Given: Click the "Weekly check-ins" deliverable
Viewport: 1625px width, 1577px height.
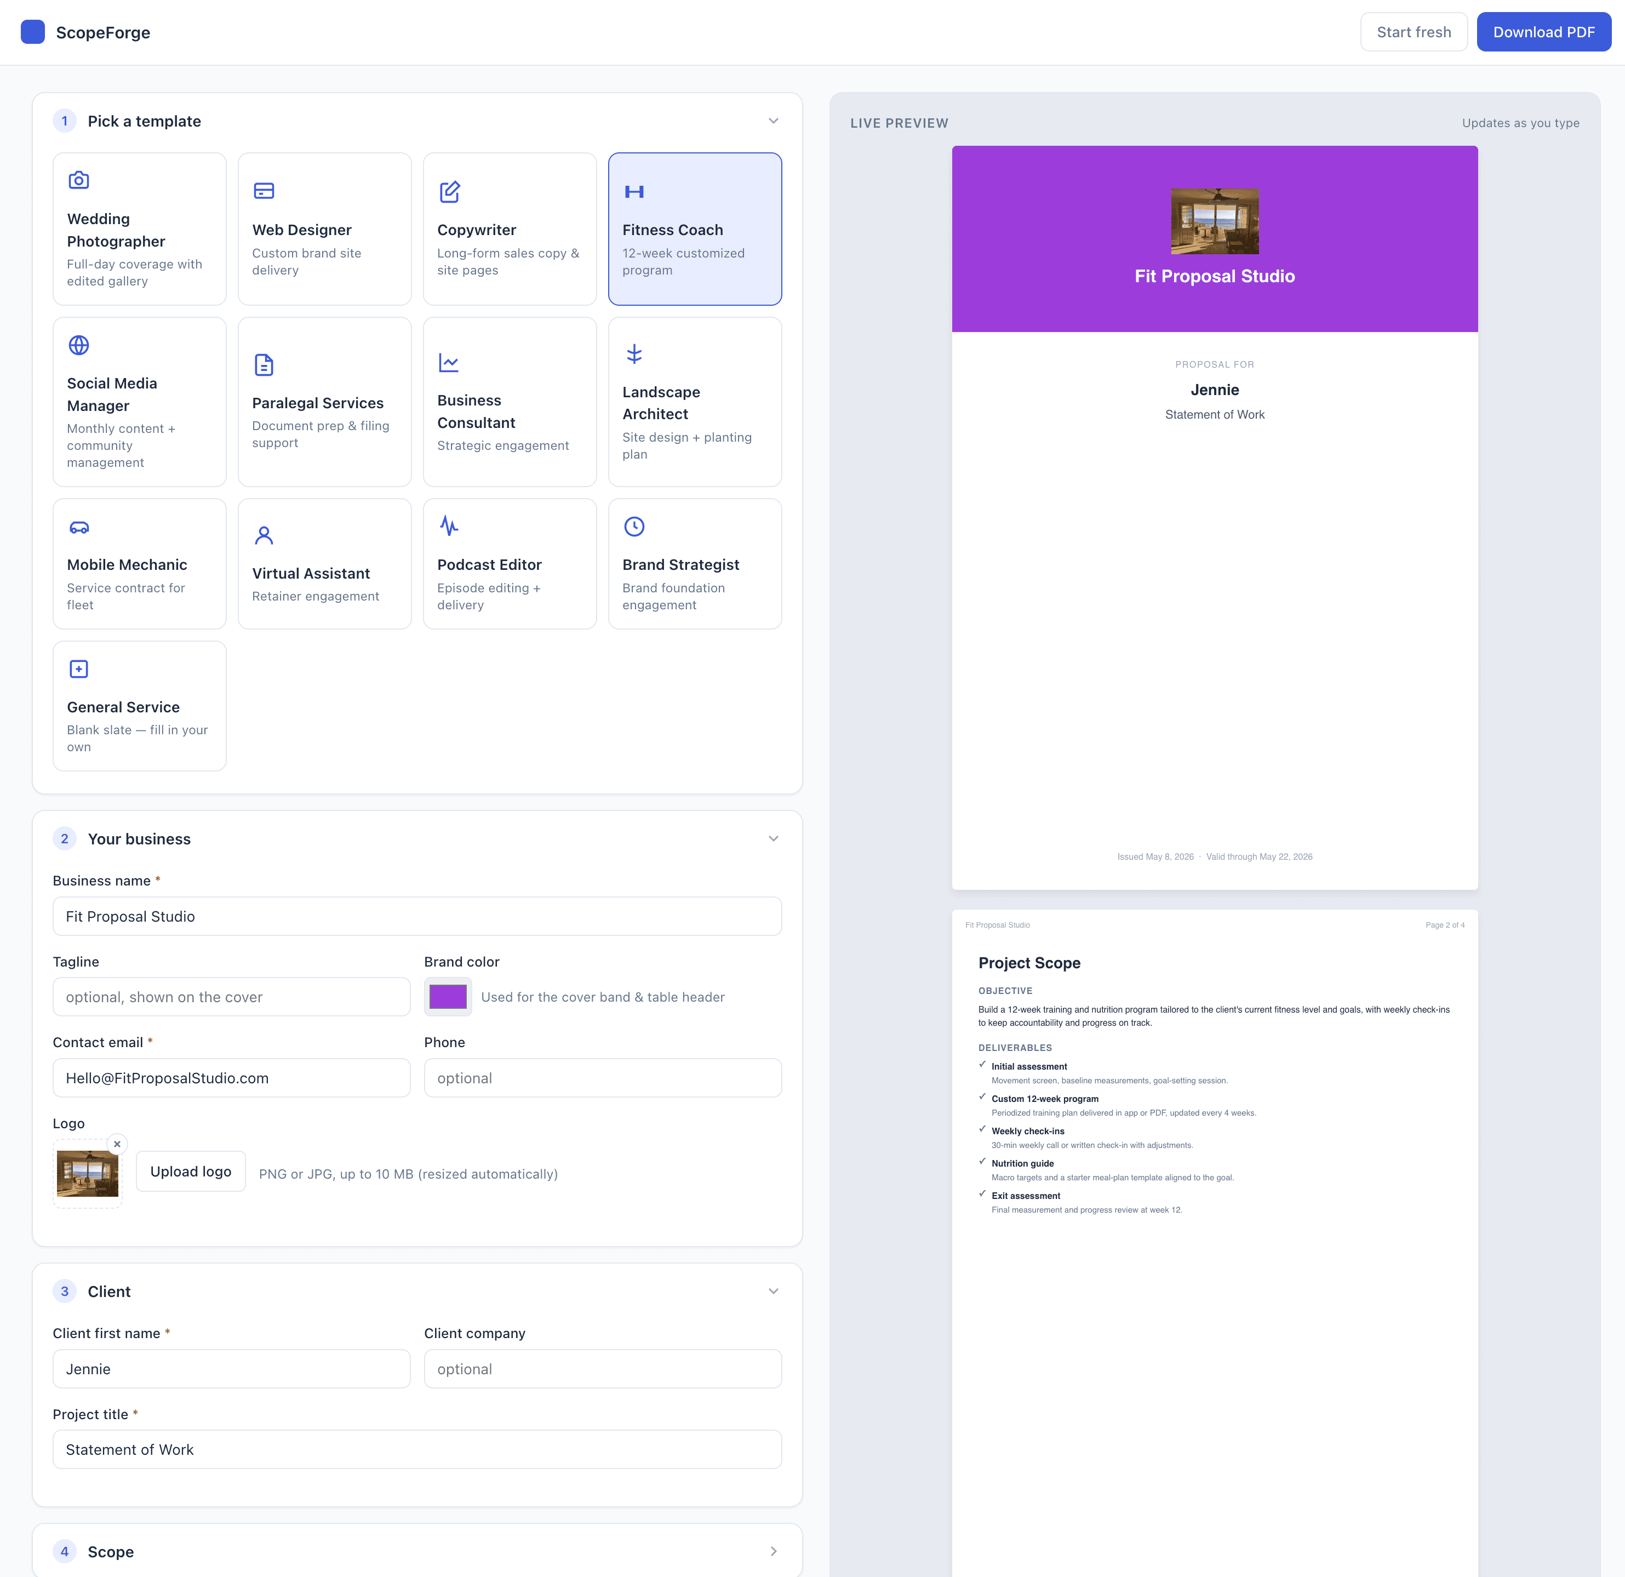Looking at the screenshot, I should [x=1028, y=1131].
